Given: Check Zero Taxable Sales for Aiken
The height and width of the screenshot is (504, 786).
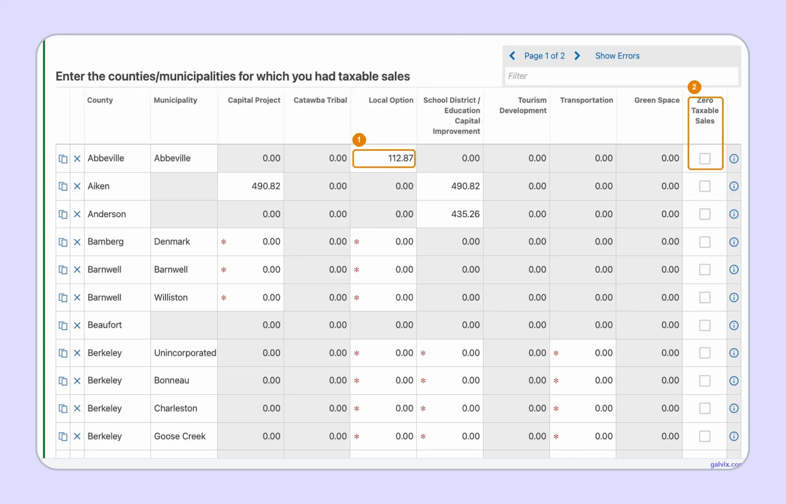Looking at the screenshot, I should point(705,186).
